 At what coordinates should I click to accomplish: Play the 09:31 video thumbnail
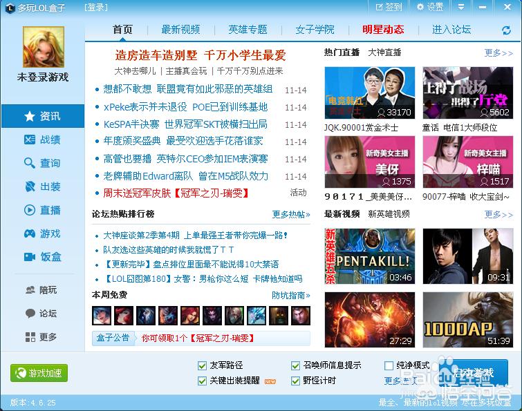click(x=468, y=256)
